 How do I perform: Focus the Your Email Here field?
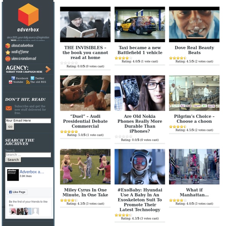point(28,121)
